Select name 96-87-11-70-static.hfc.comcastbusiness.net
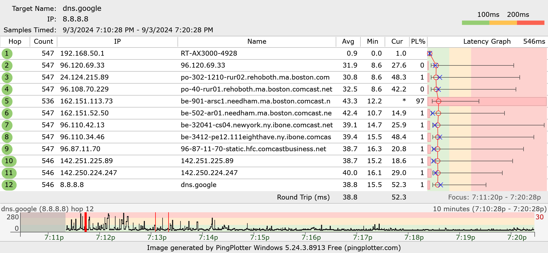Image resolution: width=548 pixels, height=253 pixels. point(254,149)
